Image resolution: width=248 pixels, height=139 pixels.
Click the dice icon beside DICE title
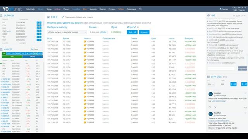click(x=48, y=17)
